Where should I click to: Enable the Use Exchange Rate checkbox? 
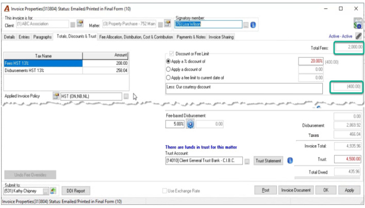pos(164,191)
